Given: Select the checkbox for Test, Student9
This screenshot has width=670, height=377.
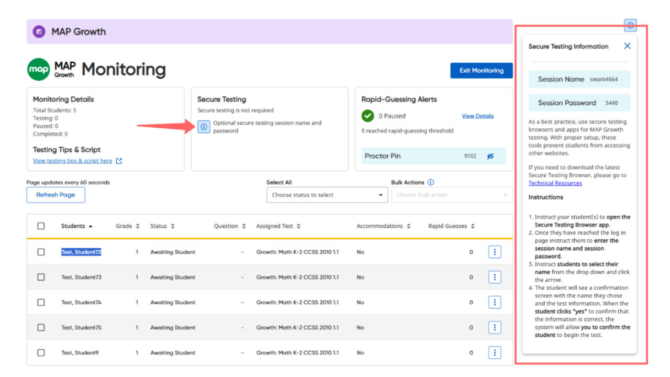Looking at the screenshot, I should pyautogui.click(x=41, y=352).
